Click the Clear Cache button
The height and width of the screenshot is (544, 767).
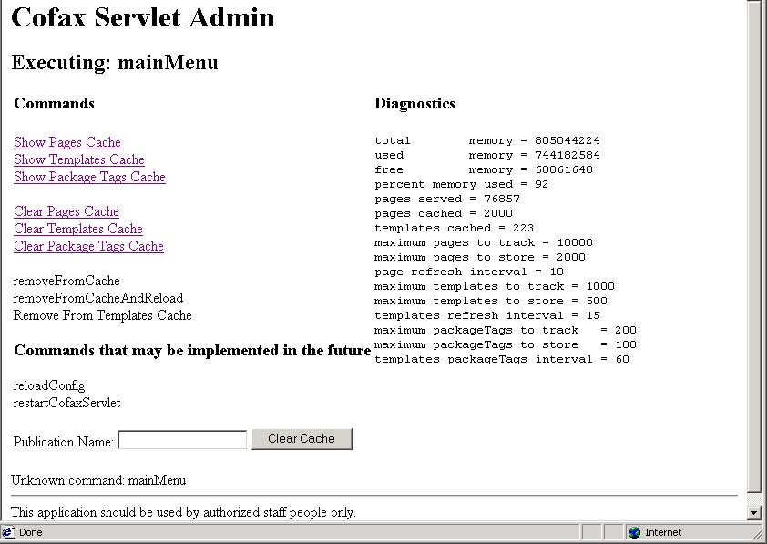302,439
